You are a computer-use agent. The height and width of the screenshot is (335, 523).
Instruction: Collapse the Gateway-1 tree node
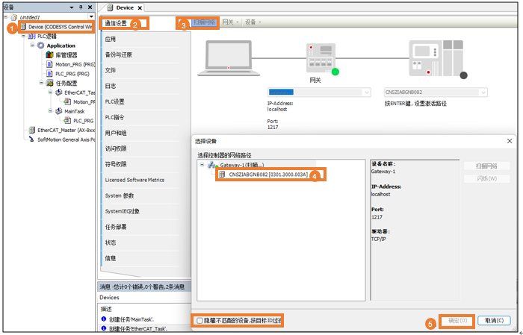click(202, 165)
